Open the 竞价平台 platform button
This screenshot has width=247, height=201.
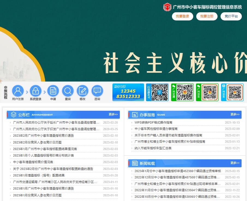pos(231,16)
